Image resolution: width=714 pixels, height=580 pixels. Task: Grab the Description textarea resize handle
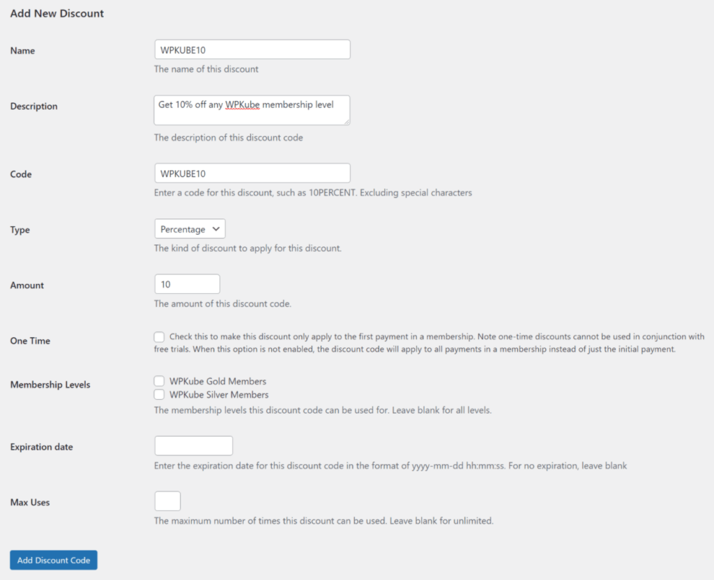tap(346, 121)
